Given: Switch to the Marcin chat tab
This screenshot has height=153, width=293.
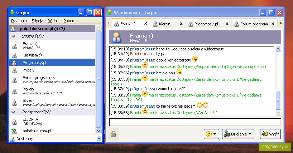Looking at the screenshot, I should coord(168,24).
